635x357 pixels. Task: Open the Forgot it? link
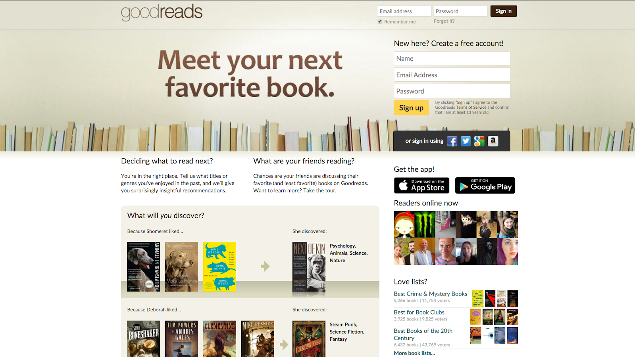pyautogui.click(x=444, y=21)
